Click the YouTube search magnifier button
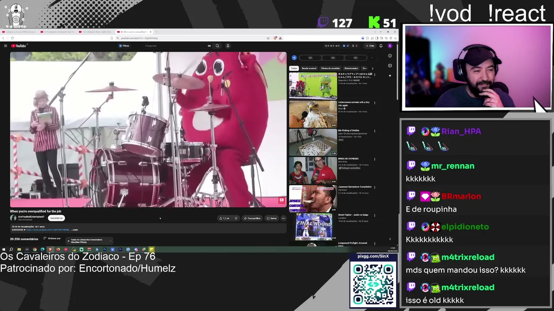Image resolution: width=554 pixels, height=311 pixels. coord(217,46)
